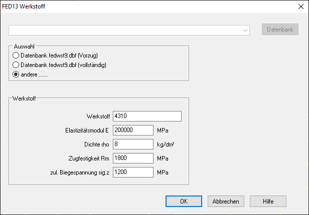The height and width of the screenshot is (215, 309).
Task: Click the Dichte rho input box
Action: point(133,144)
